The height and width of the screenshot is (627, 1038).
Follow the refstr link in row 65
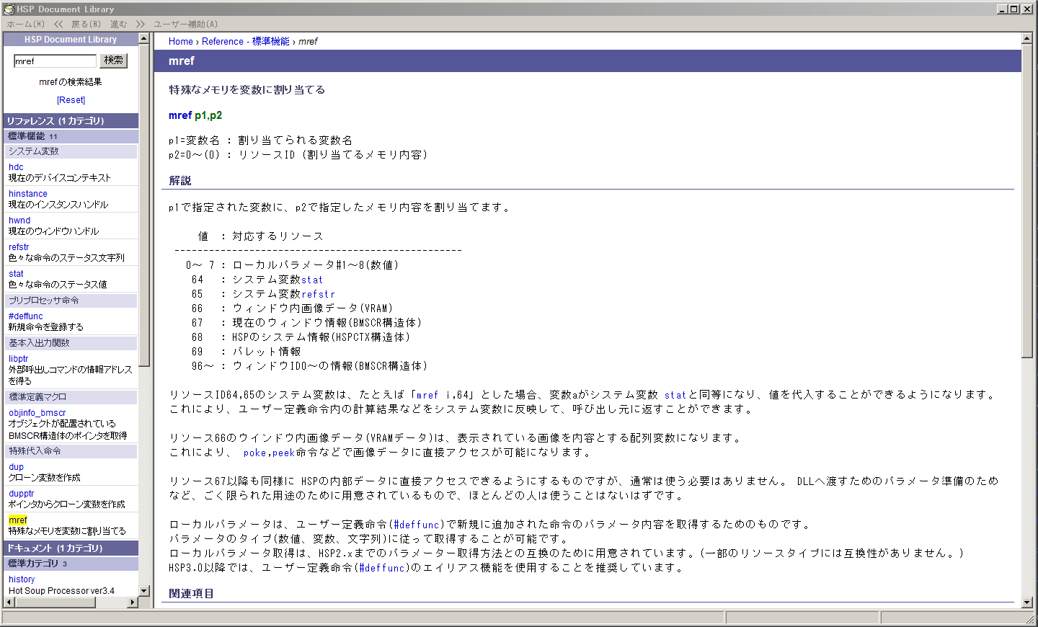319,294
